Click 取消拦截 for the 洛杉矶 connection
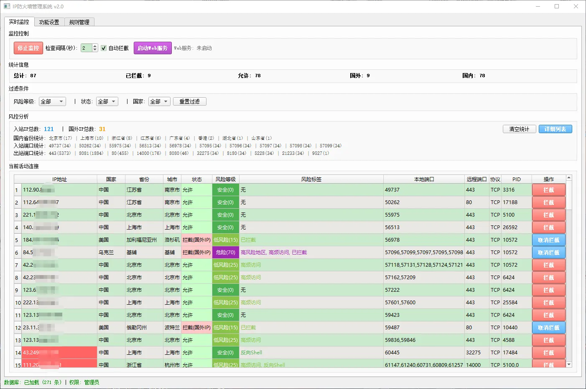Image resolution: width=586 pixels, height=389 pixels. pyautogui.click(x=548, y=240)
